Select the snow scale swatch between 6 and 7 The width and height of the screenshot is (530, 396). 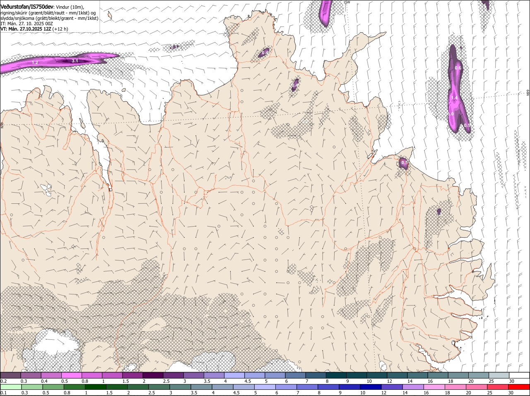[x=296, y=375]
